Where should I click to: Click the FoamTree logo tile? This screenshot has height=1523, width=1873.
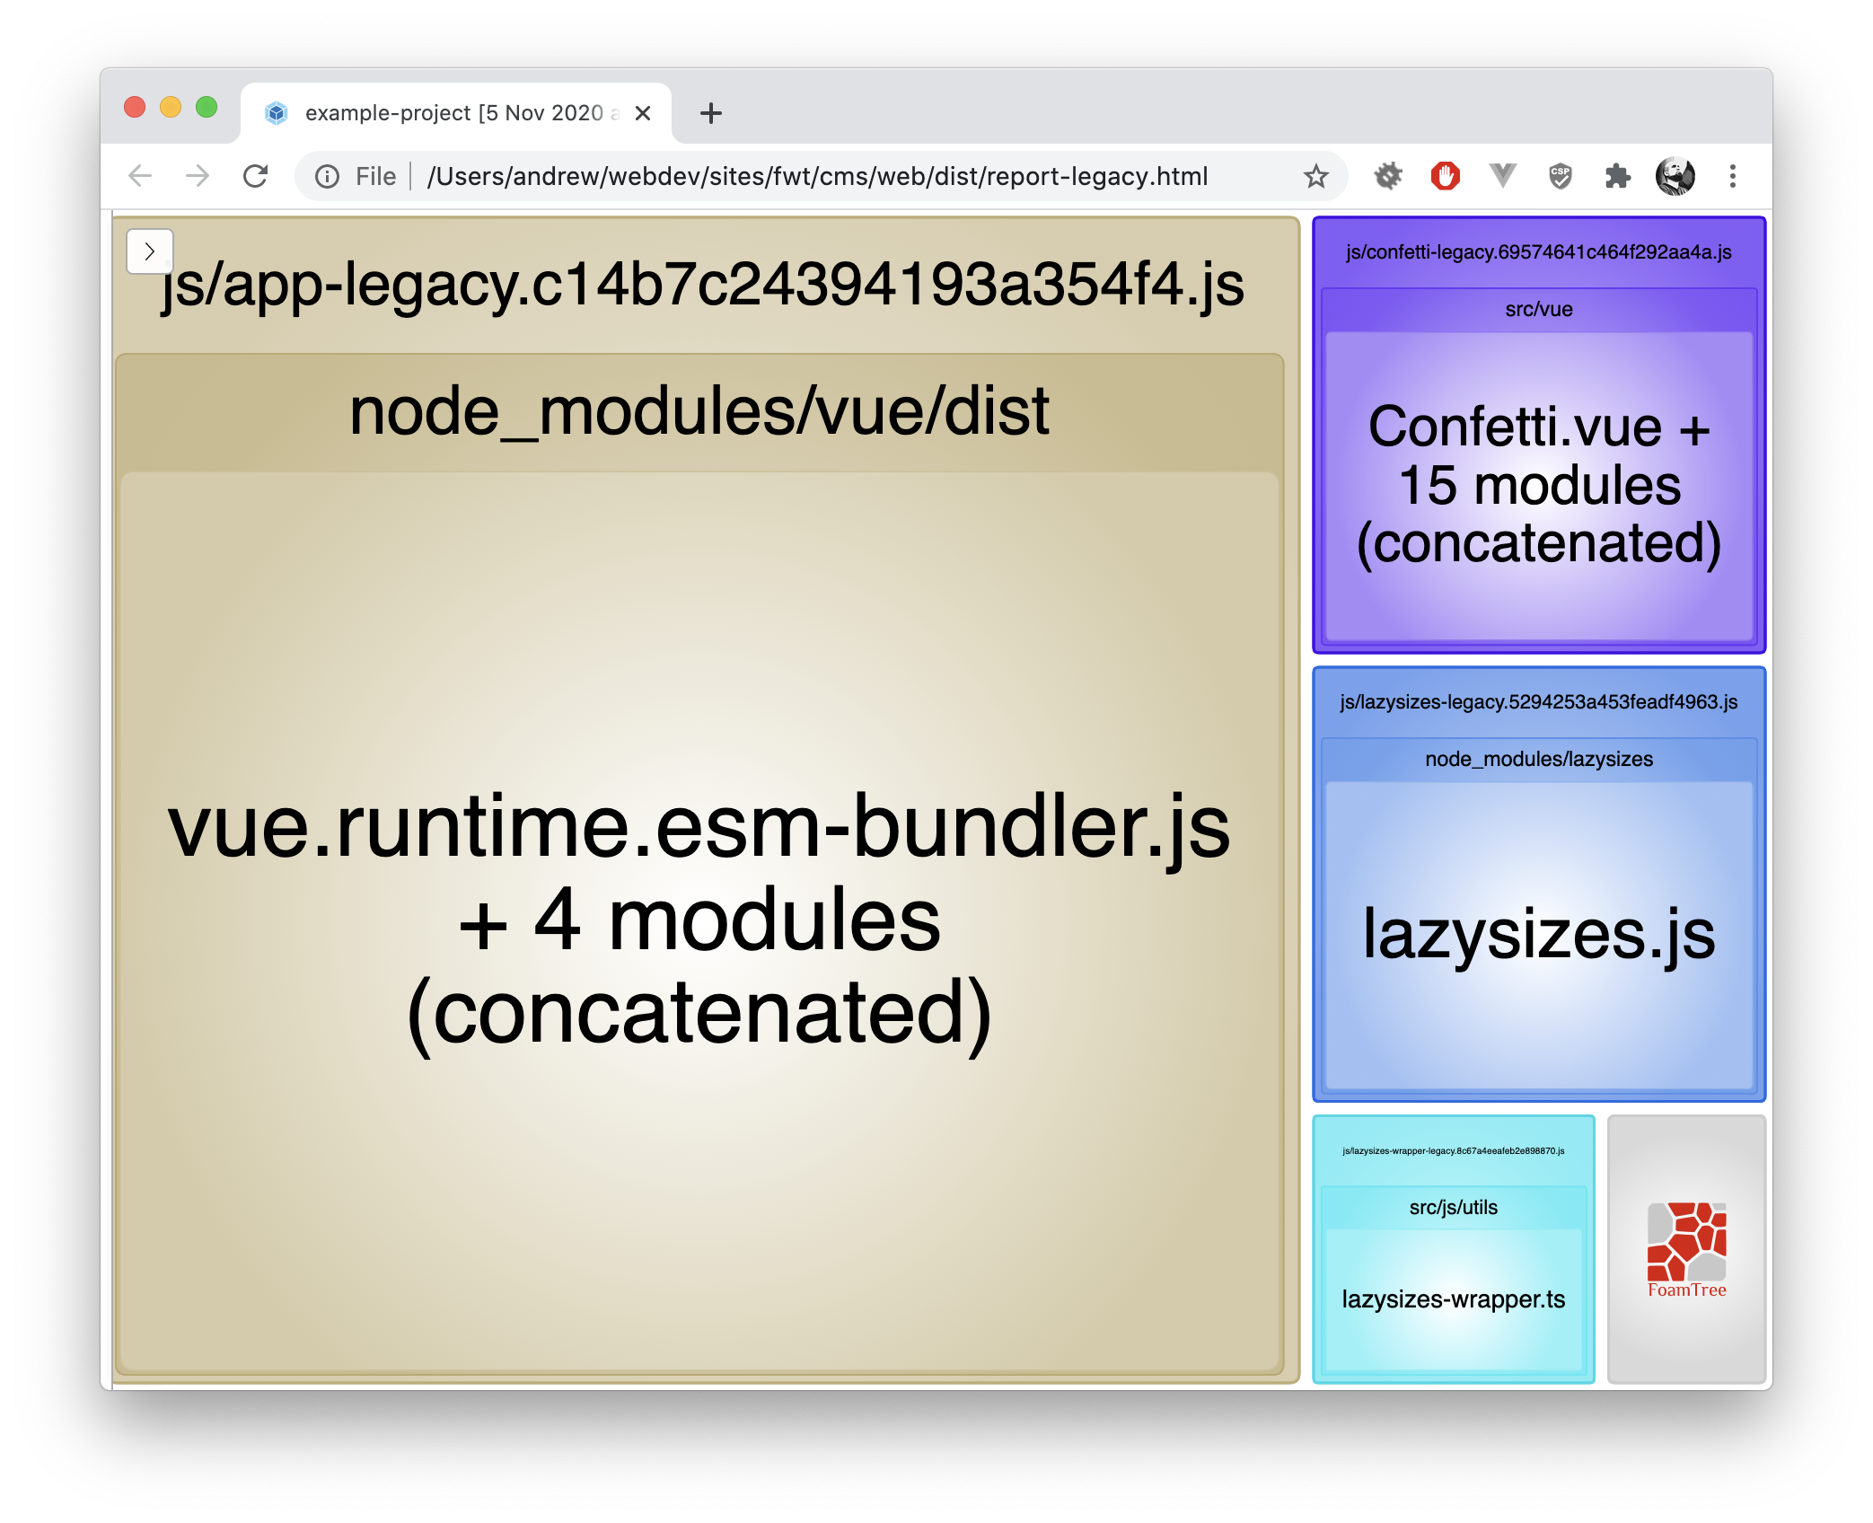pos(1686,1249)
